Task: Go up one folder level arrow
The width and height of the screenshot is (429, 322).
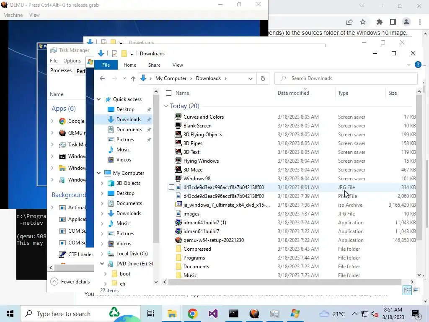Action: [x=133, y=78]
